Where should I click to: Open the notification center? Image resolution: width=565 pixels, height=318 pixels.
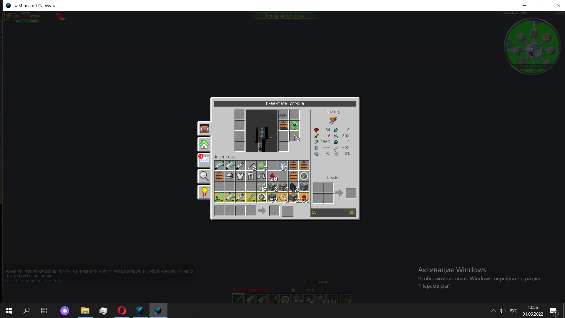coord(553,311)
